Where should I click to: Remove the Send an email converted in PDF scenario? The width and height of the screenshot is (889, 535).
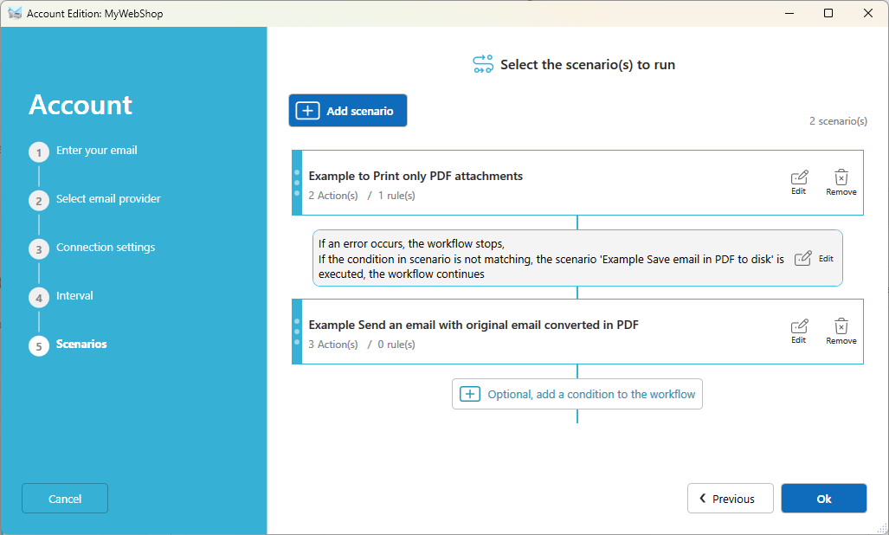841,332
